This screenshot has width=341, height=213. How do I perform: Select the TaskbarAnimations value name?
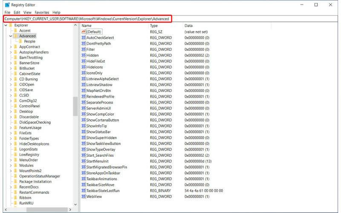(x=102, y=179)
